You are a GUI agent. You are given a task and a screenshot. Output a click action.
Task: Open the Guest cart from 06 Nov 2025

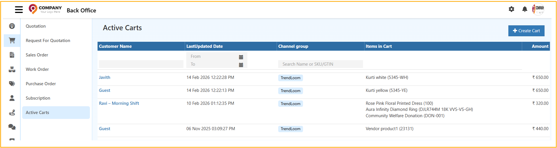[104, 129]
